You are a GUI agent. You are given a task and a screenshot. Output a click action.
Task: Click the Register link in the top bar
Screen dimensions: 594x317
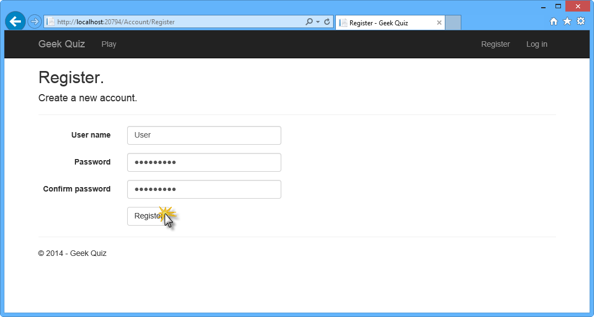pos(495,44)
